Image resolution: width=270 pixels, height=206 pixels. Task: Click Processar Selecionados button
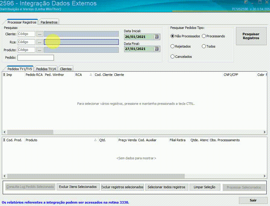tap(244, 187)
